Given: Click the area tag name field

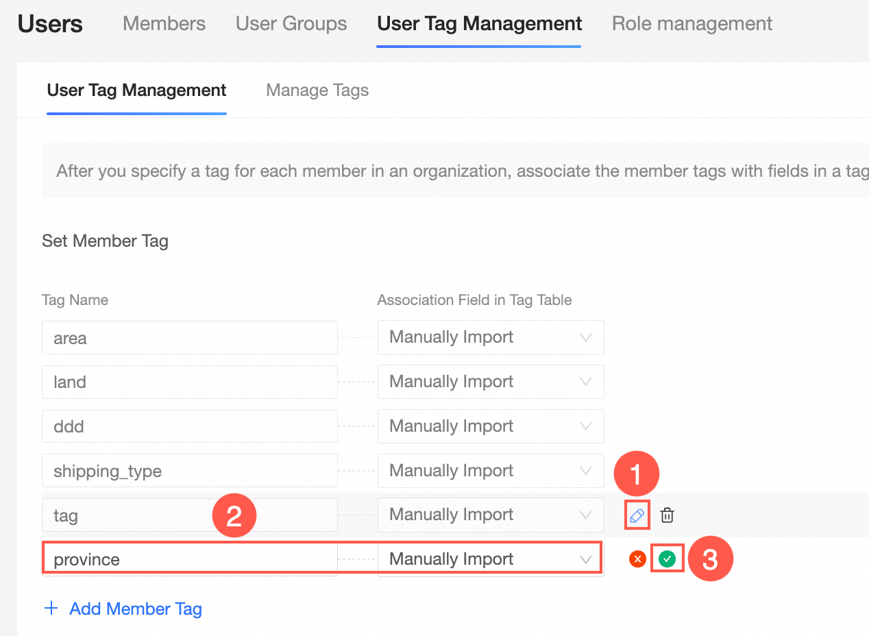Looking at the screenshot, I should click(x=189, y=337).
